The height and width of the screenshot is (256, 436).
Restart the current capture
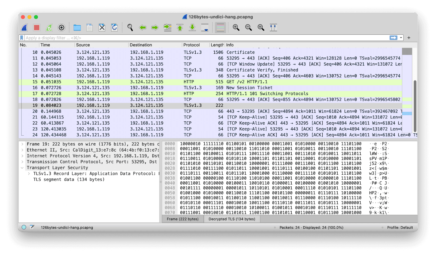point(49,28)
